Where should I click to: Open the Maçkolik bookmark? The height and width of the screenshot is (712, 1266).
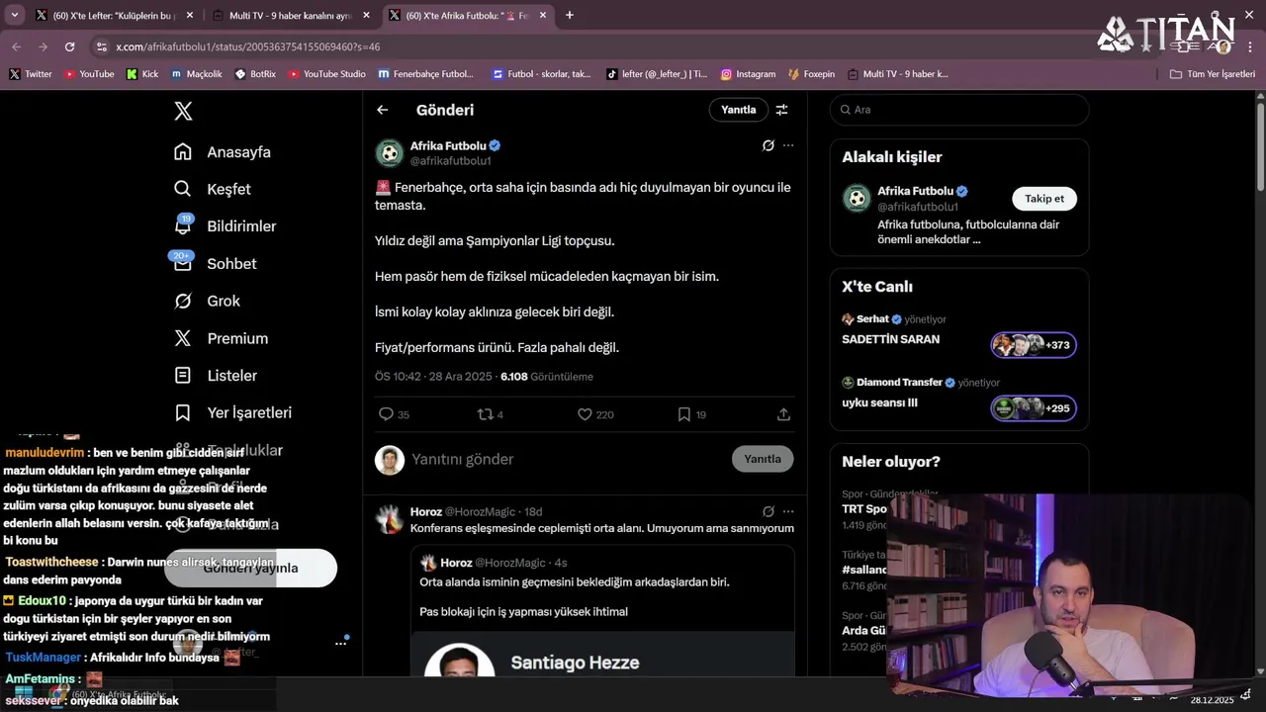coord(197,74)
